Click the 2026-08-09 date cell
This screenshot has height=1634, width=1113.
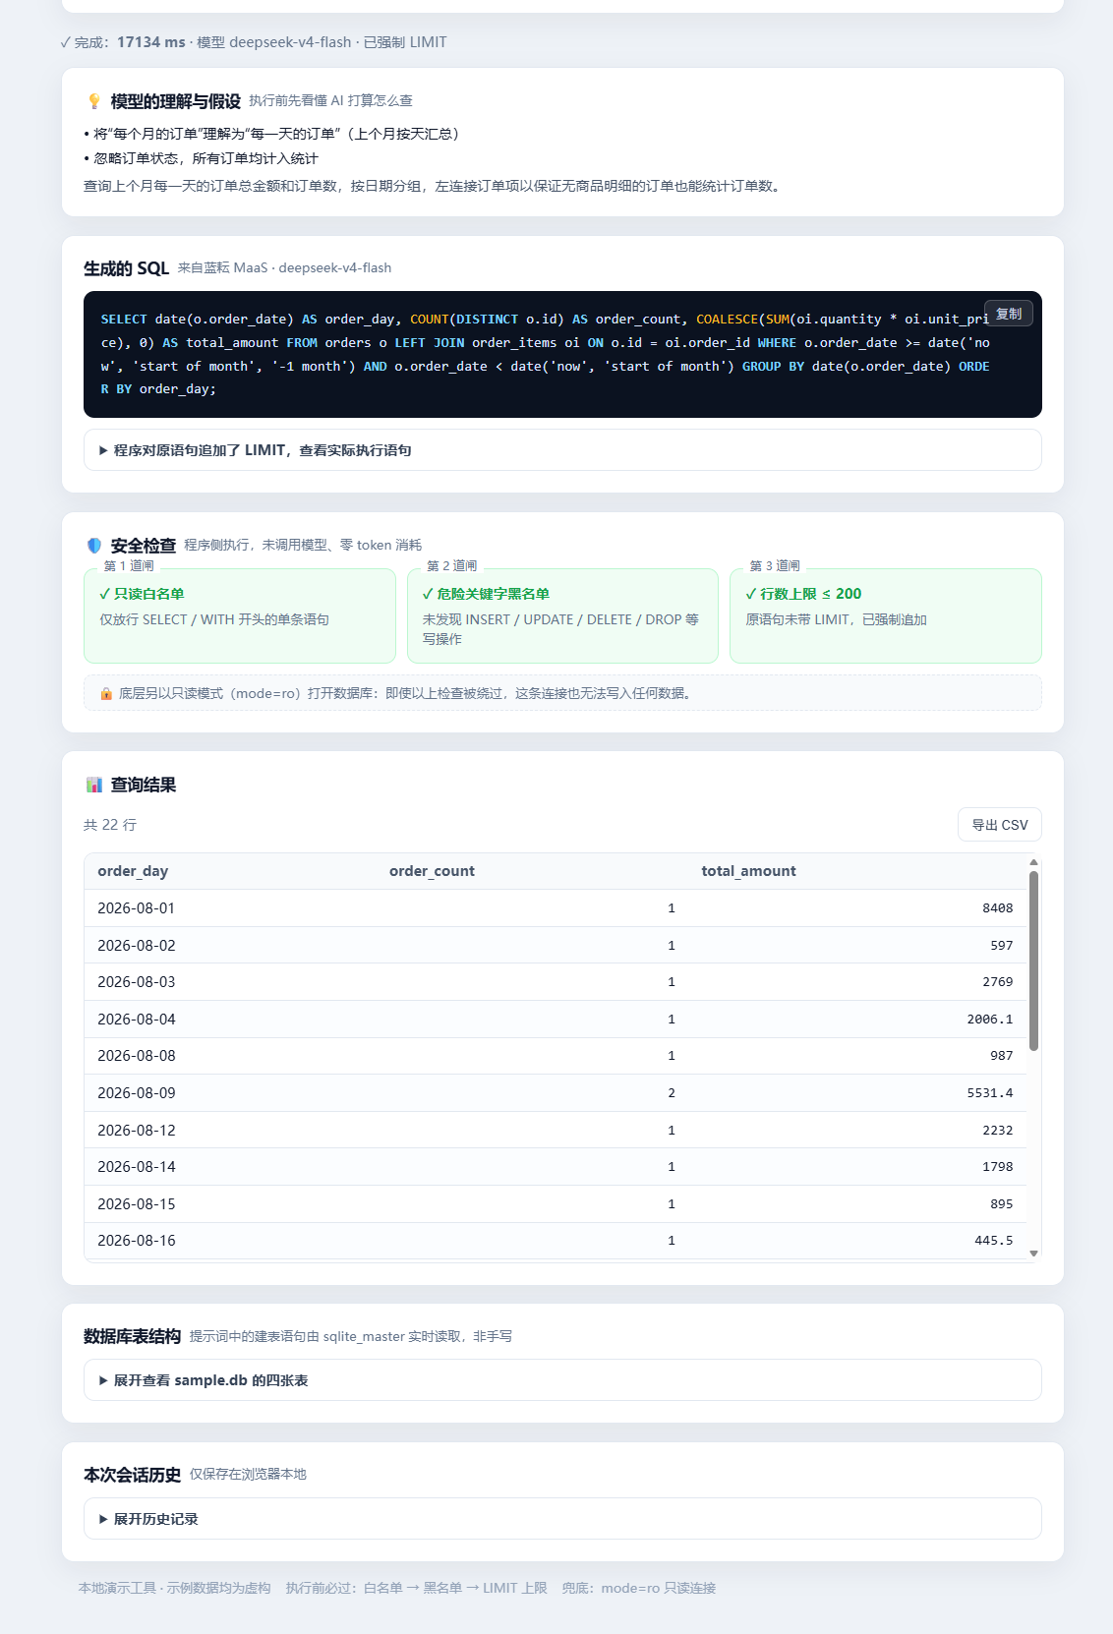tap(137, 1093)
